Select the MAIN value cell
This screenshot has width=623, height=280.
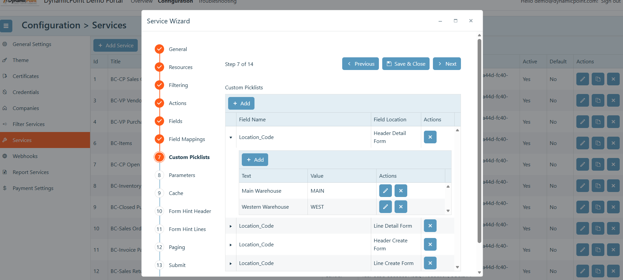click(342, 191)
